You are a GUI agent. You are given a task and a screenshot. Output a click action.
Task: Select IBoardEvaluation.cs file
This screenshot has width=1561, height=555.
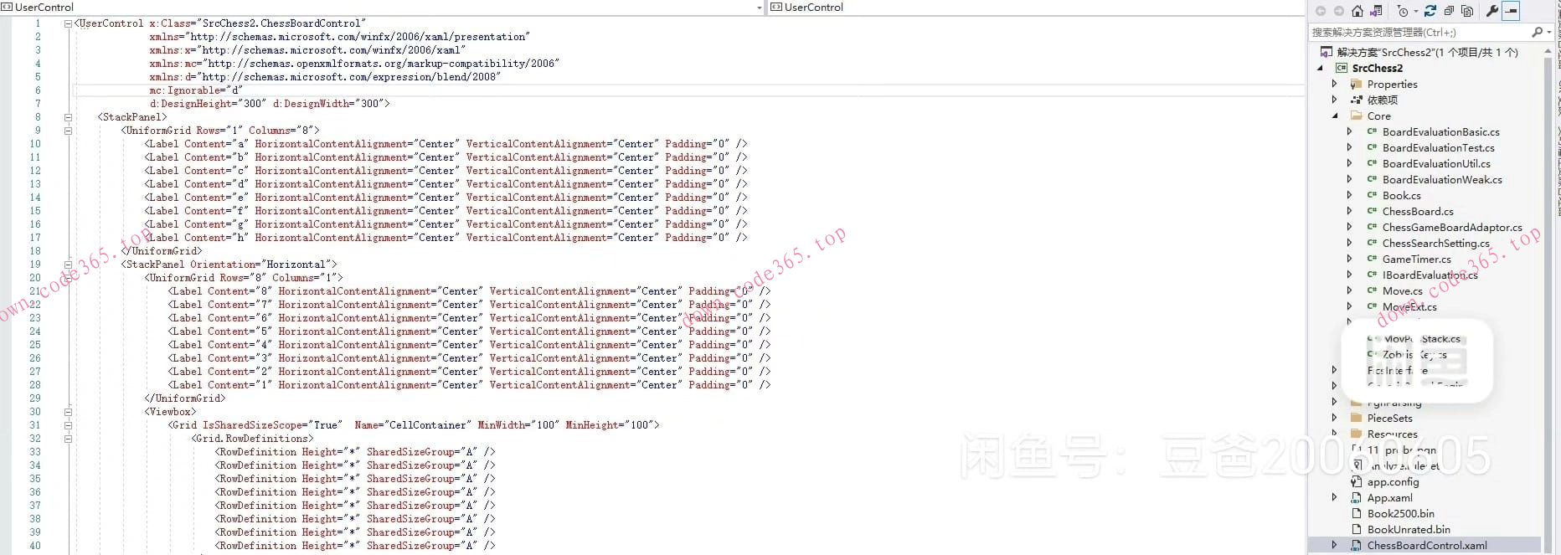click(1430, 275)
